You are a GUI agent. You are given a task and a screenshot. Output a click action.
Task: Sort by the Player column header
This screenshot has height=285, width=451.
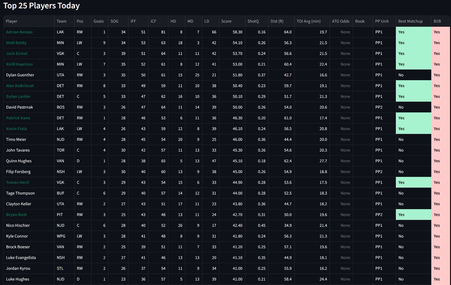click(x=12, y=21)
